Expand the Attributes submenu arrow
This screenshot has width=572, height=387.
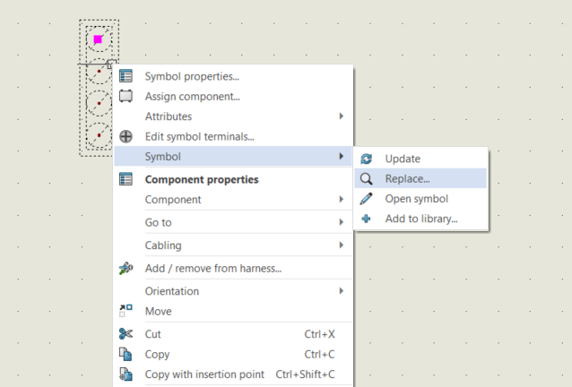342,116
